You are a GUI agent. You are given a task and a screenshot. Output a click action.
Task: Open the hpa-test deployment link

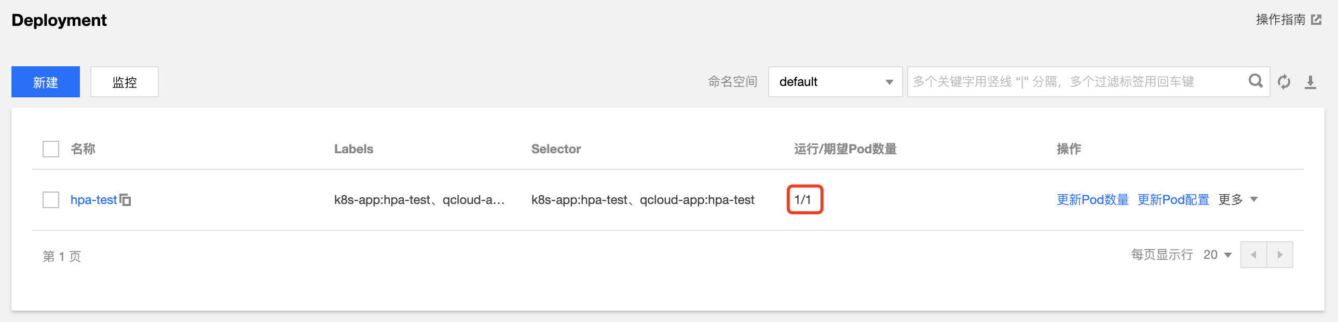[x=93, y=200]
